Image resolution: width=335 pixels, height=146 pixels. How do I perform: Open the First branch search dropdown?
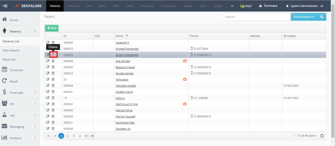coord(304,17)
